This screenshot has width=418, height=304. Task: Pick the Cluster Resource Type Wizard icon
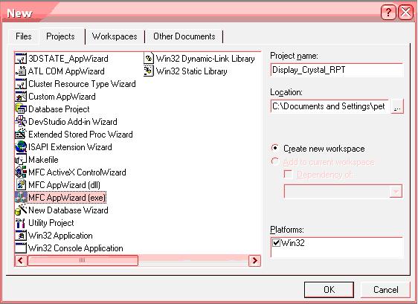coord(21,84)
